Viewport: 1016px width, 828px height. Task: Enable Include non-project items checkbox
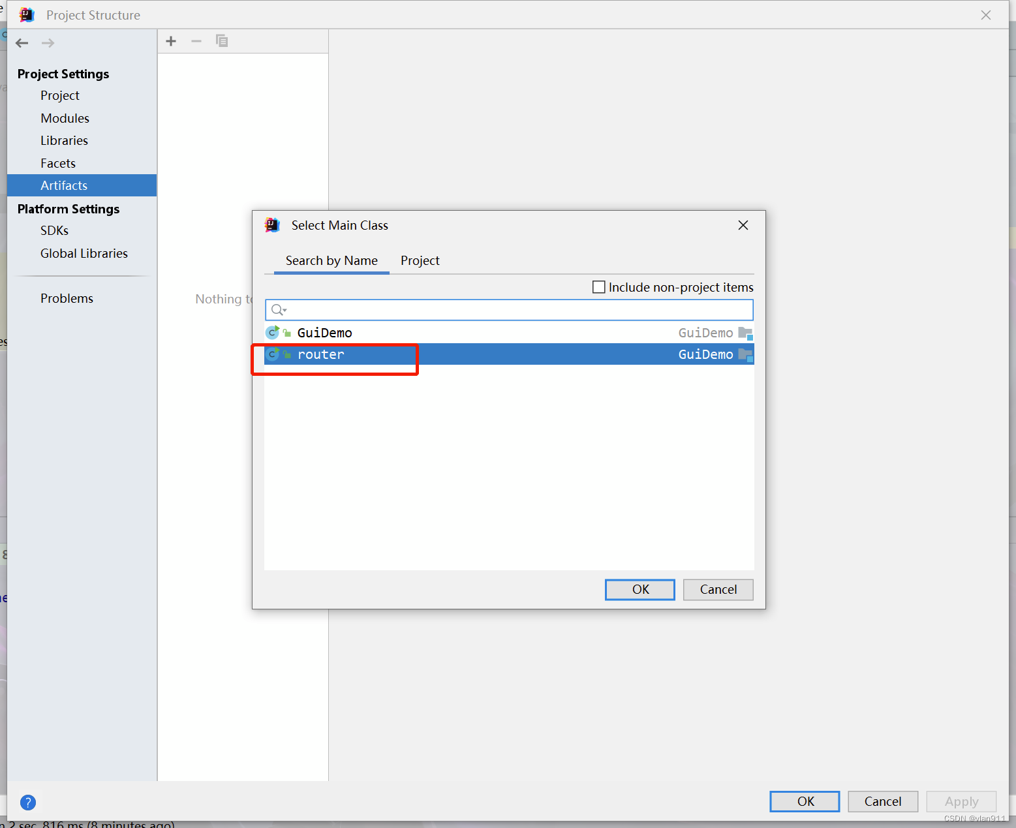598,287
